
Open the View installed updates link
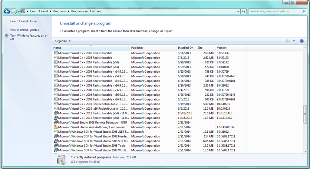(25, 30)
